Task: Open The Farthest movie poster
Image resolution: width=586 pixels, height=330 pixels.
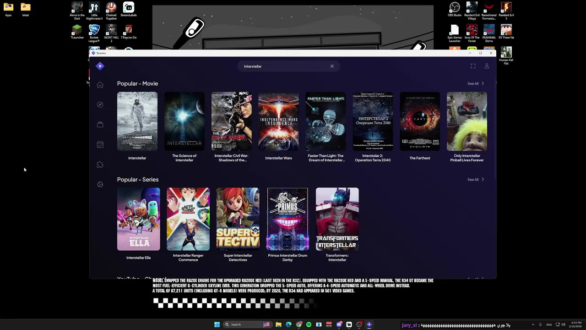Action: pos(420,121)
